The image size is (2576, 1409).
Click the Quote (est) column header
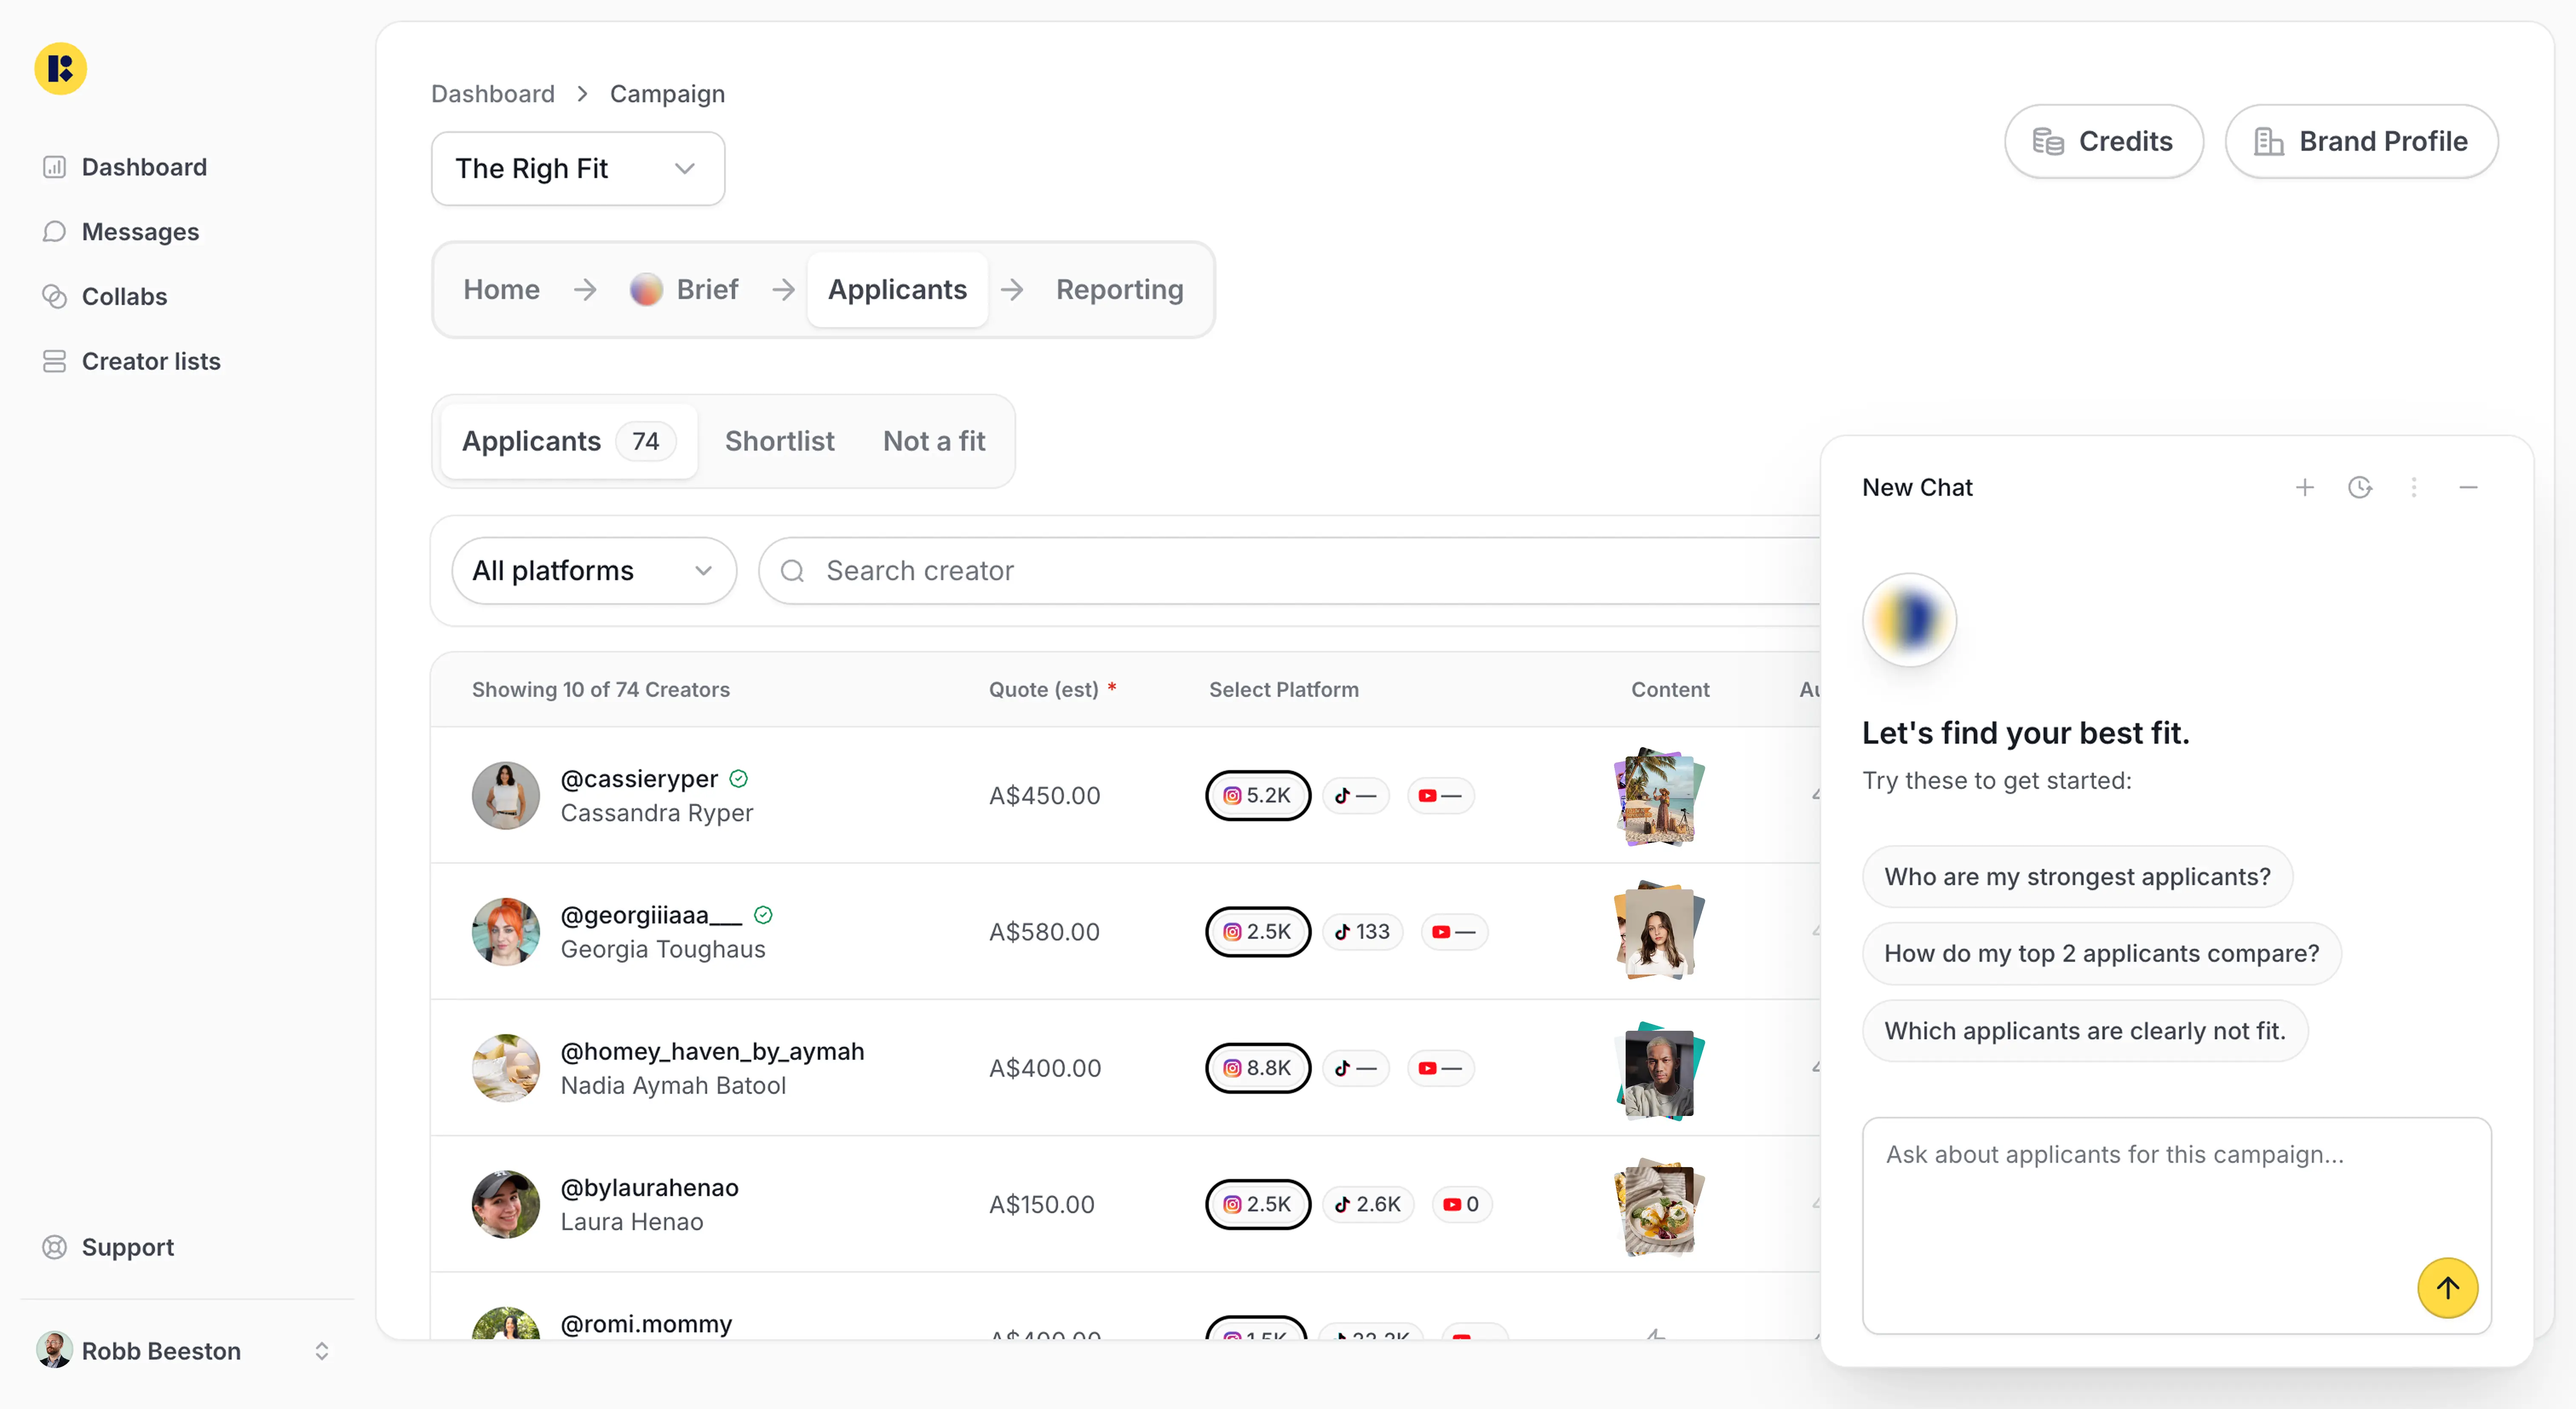pyautogui.click(x=1052, y=690)
